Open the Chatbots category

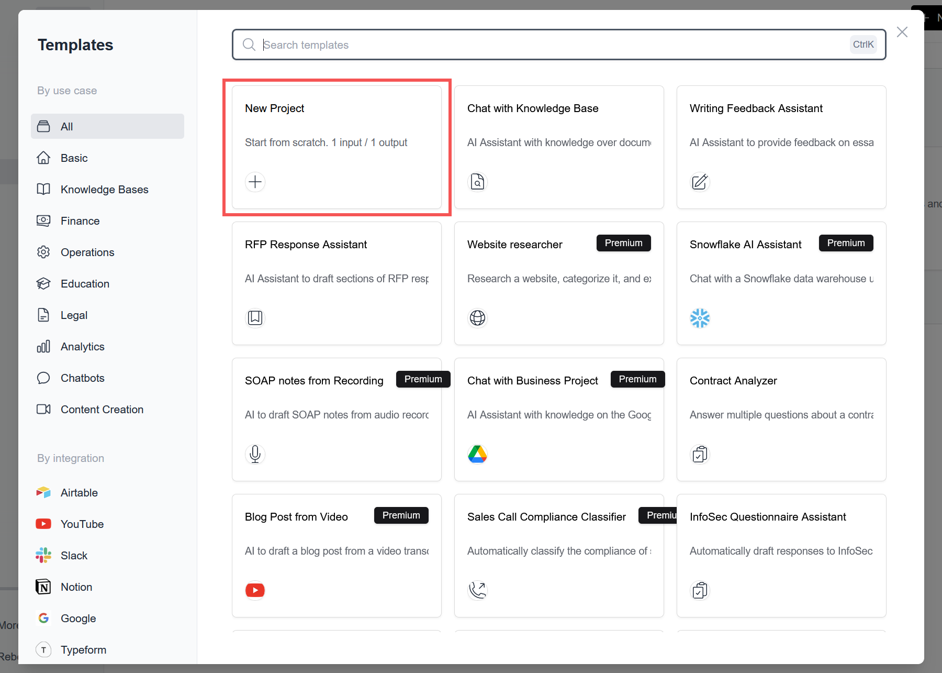[107, 378]
